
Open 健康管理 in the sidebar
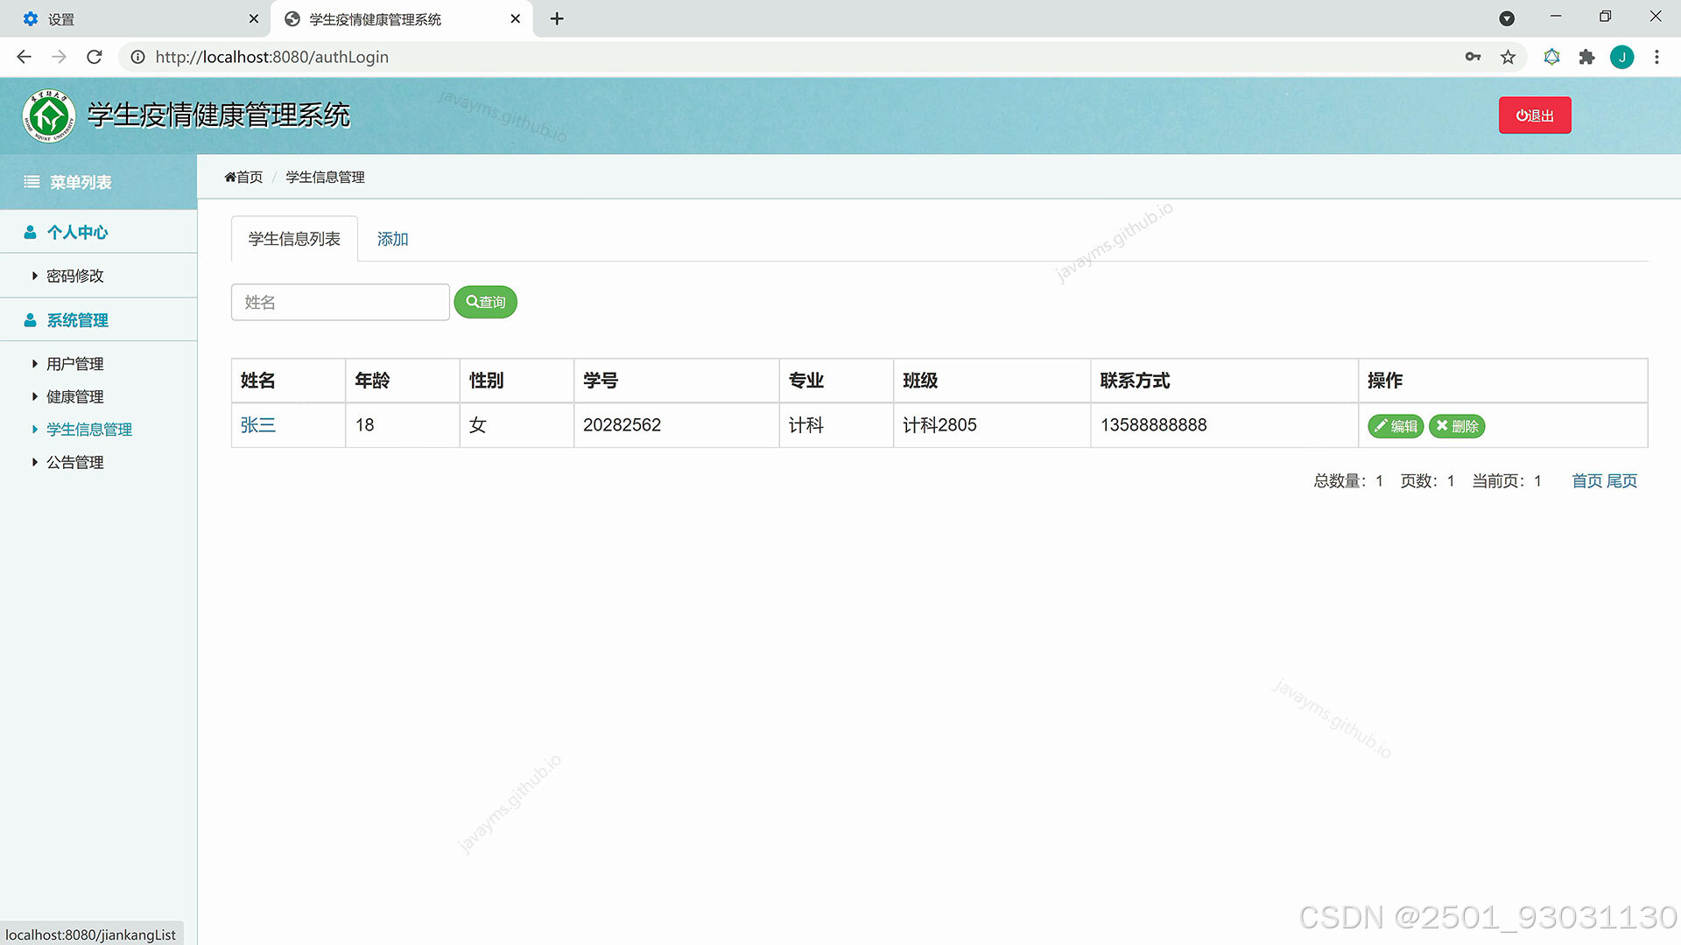[x=74, y=396]
